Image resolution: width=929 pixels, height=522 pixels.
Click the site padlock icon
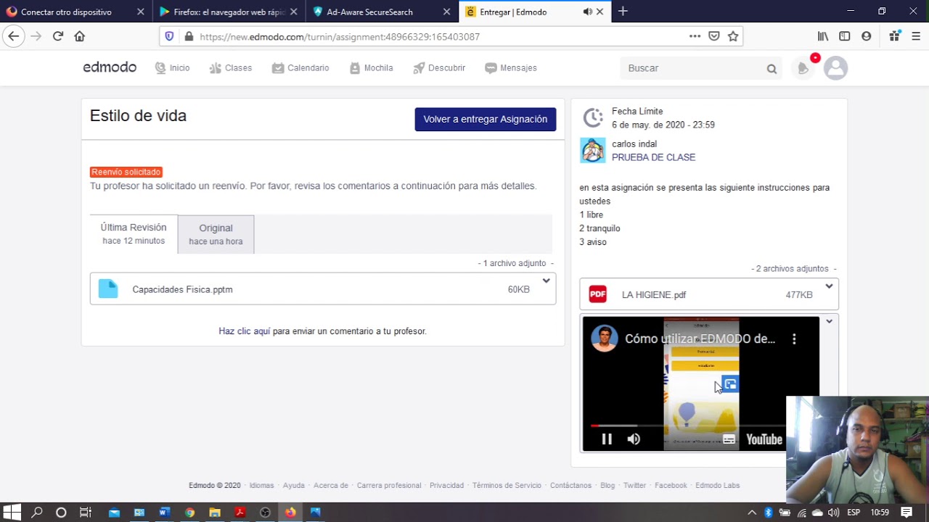(189, 36)
